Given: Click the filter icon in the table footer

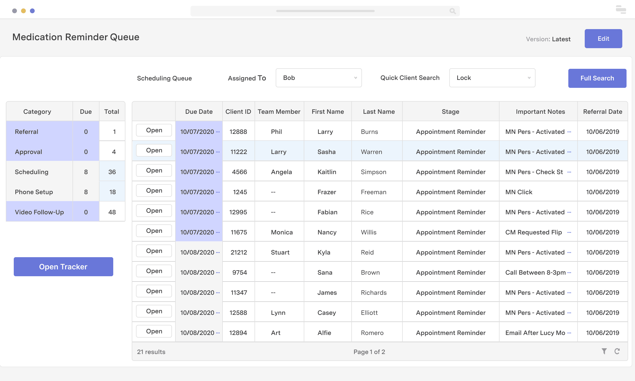Looking at the screenshot, I should (x=604, y=351).
